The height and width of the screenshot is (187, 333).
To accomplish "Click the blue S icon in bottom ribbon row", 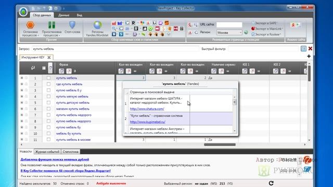I will pos(121,34).
